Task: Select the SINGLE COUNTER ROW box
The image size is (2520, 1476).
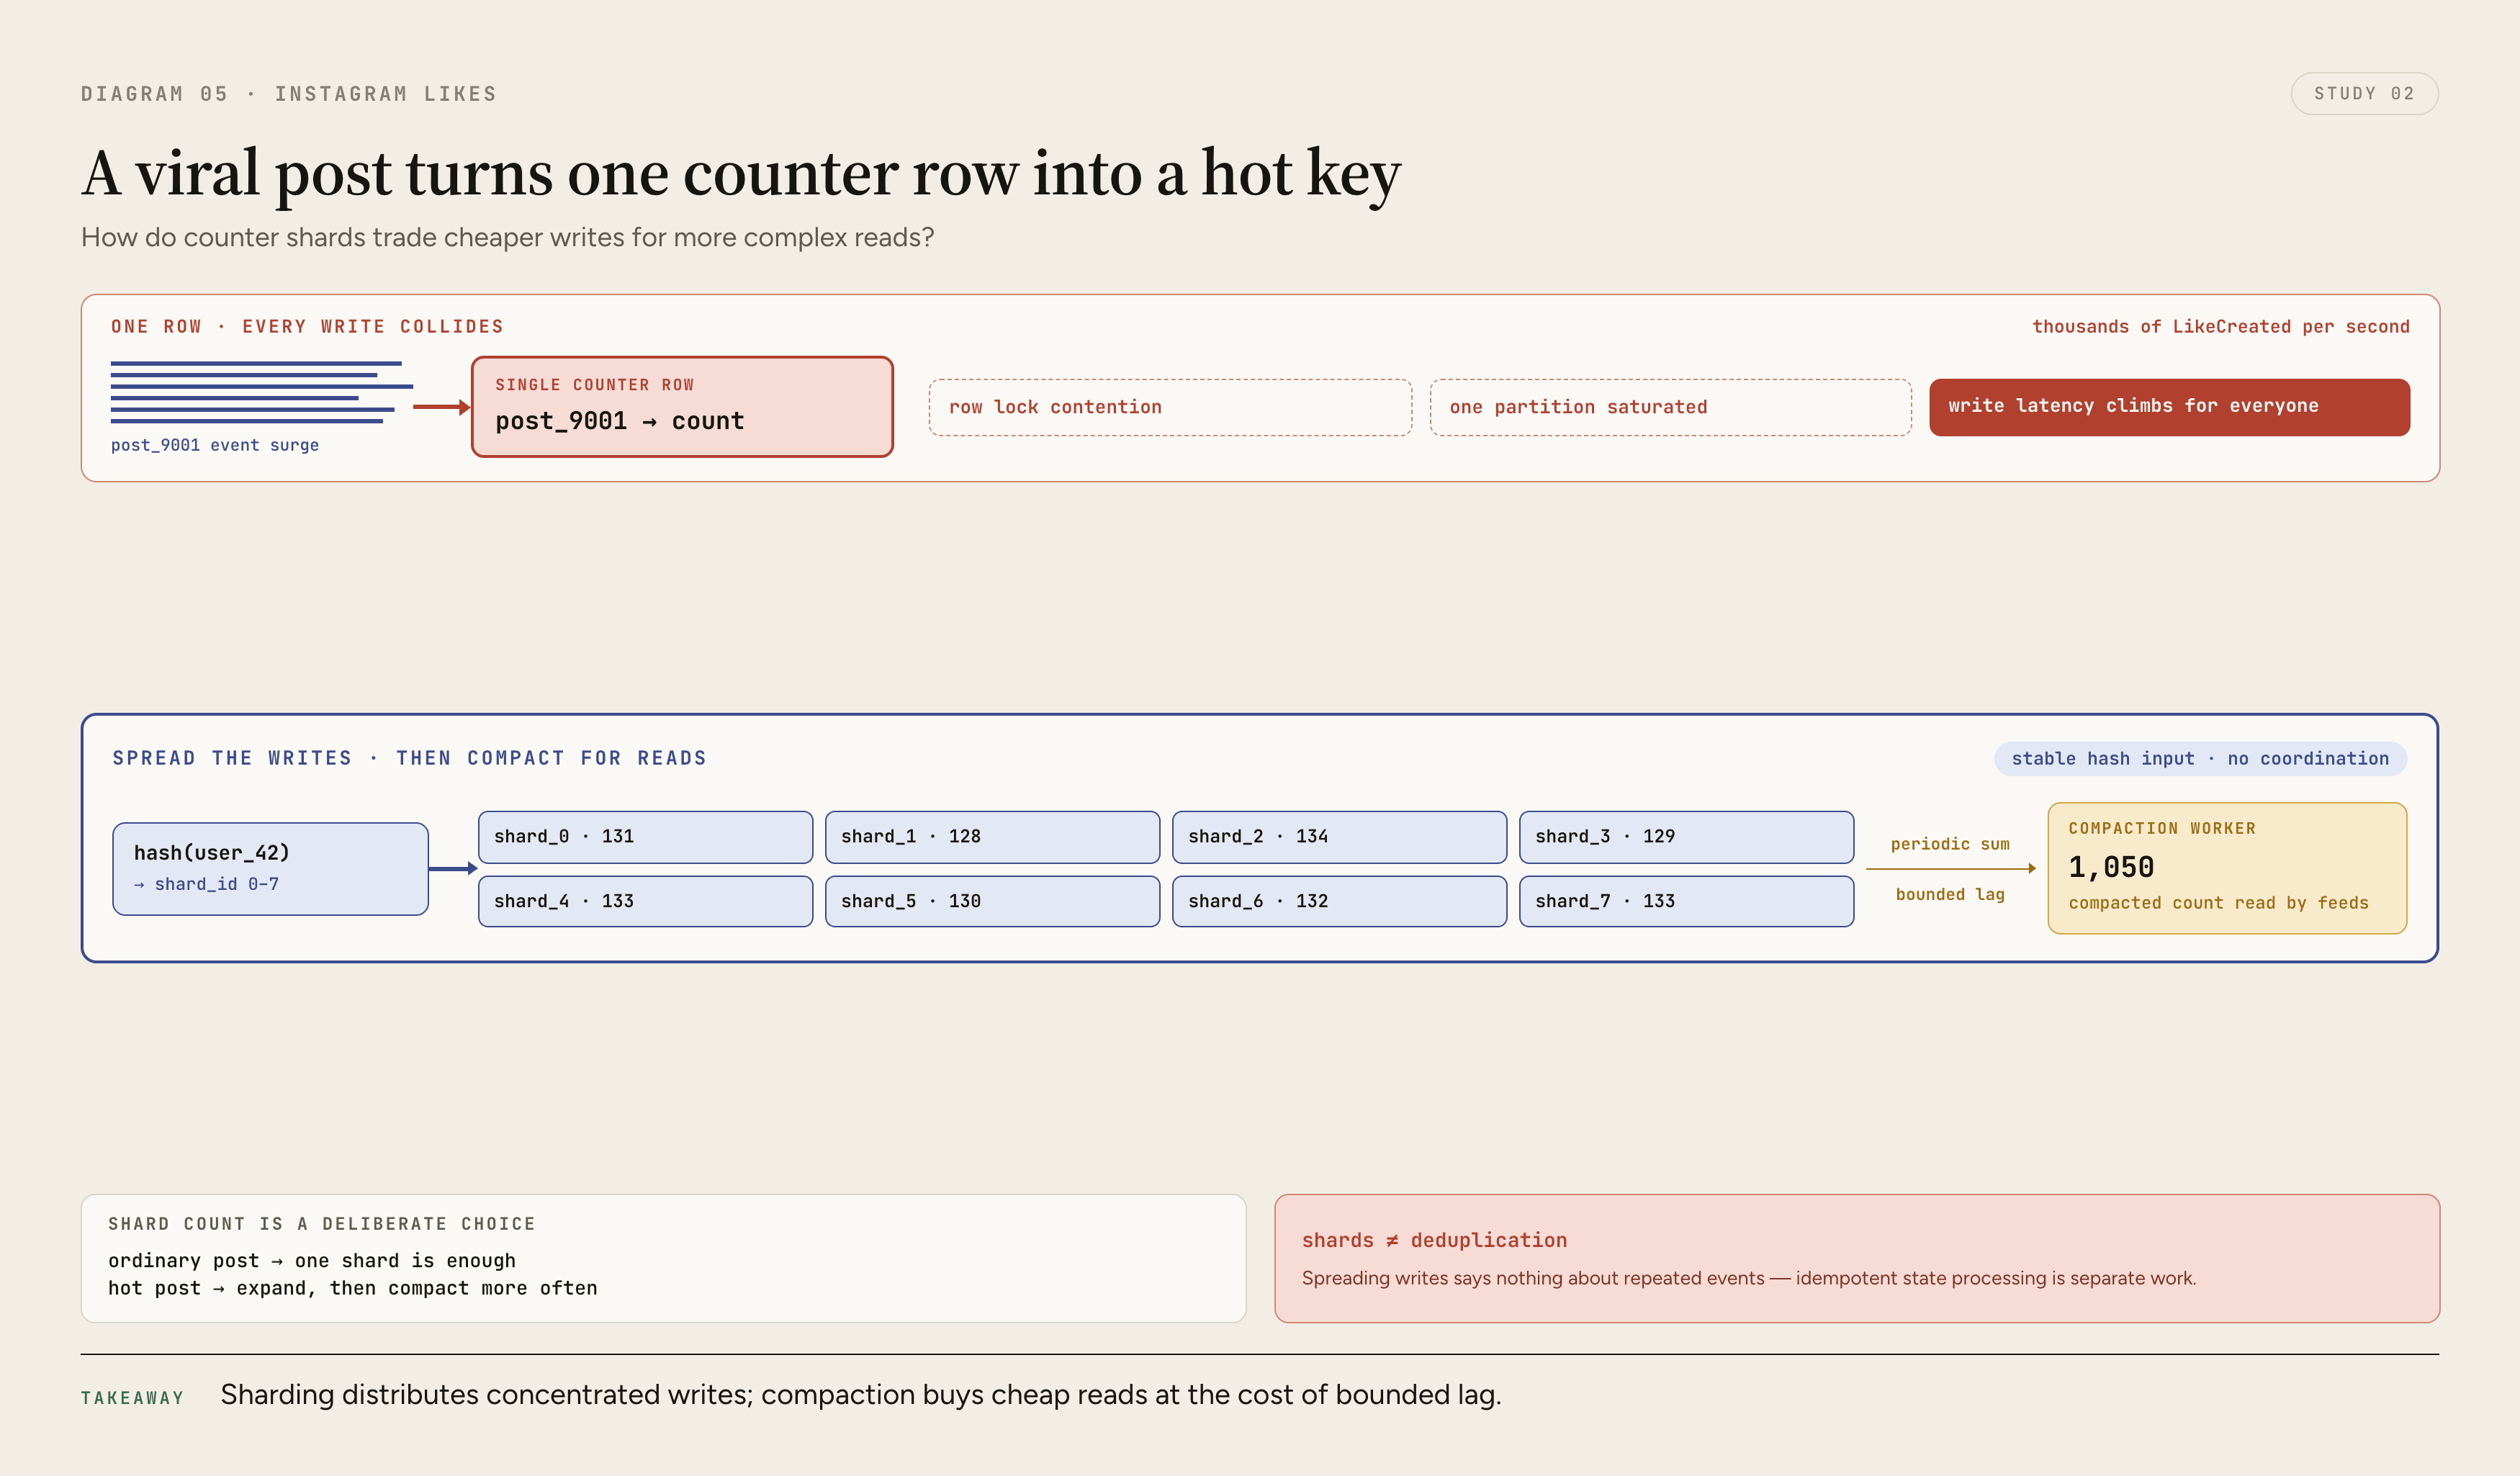Action: pos(682,407)
